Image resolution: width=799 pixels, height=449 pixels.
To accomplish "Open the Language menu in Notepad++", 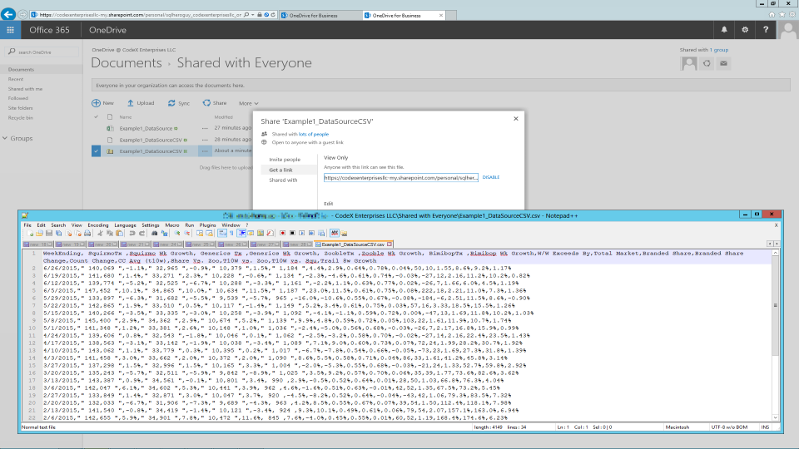I will click(125, 225).
